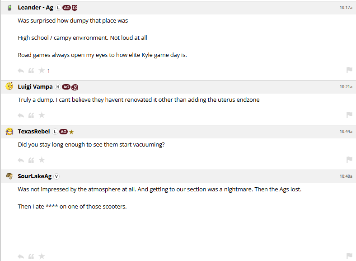Star TexasRebel's post
356x261 pixels.
(x=42, y=160)
